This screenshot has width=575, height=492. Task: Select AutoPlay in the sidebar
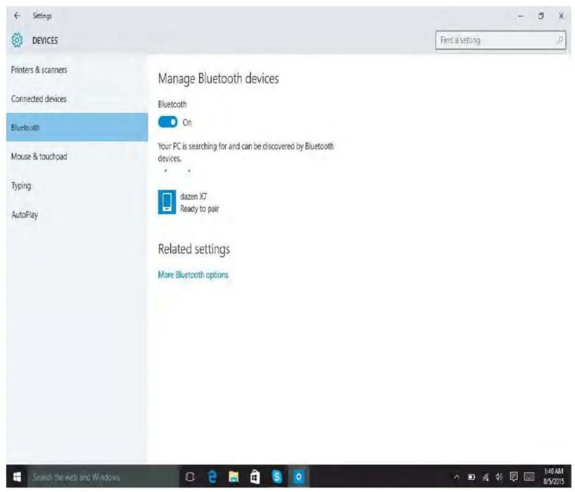point(25,215)
